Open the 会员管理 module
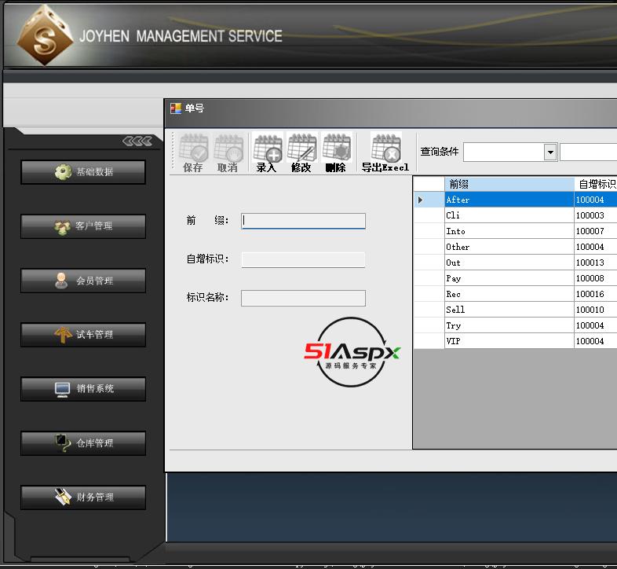The image size is (617, 569). [83, 281]
